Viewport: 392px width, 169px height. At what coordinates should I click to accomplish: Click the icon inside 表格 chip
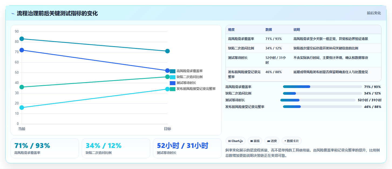(251, 141)
